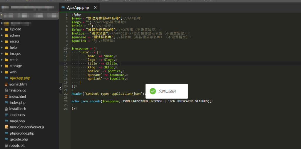Screen dimensions: 301x149
Task: Click HTML5 icon next to admin.html
Action: click(6, 84)
